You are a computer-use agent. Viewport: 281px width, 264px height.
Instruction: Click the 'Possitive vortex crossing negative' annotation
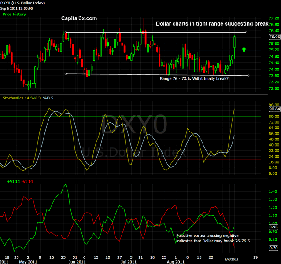pyautogui.click(x=207, y=235)
